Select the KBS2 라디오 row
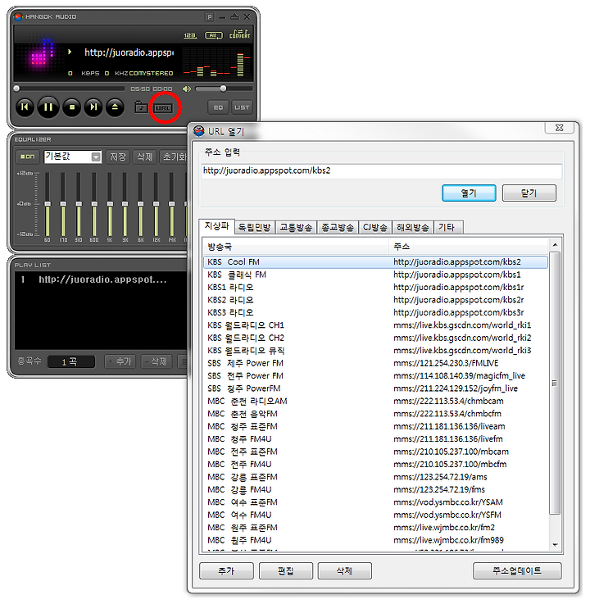Image resolution: width=590 pixels, height=604 pixels. pyautogui.click(x=375, y=300)
